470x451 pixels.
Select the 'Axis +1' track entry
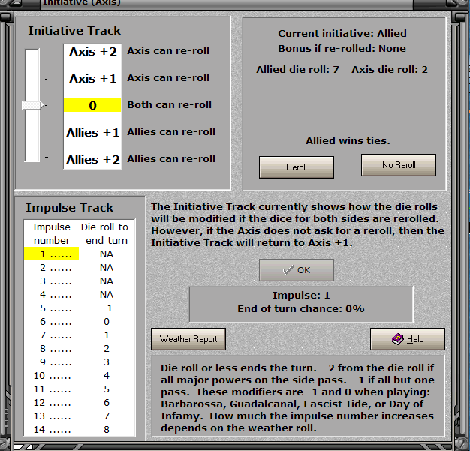(x=92, y=79)
